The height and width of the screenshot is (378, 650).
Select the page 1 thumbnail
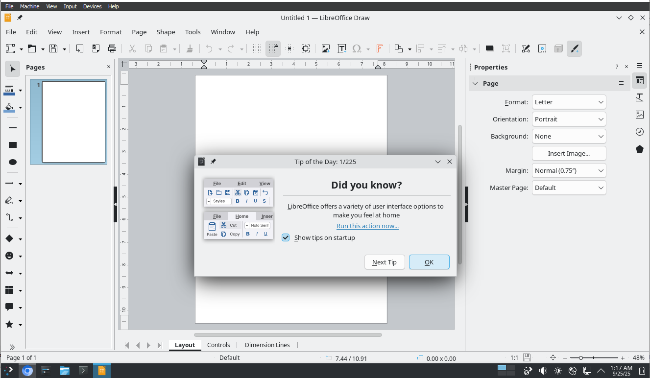pyautogui.click(x=73, y=121)
